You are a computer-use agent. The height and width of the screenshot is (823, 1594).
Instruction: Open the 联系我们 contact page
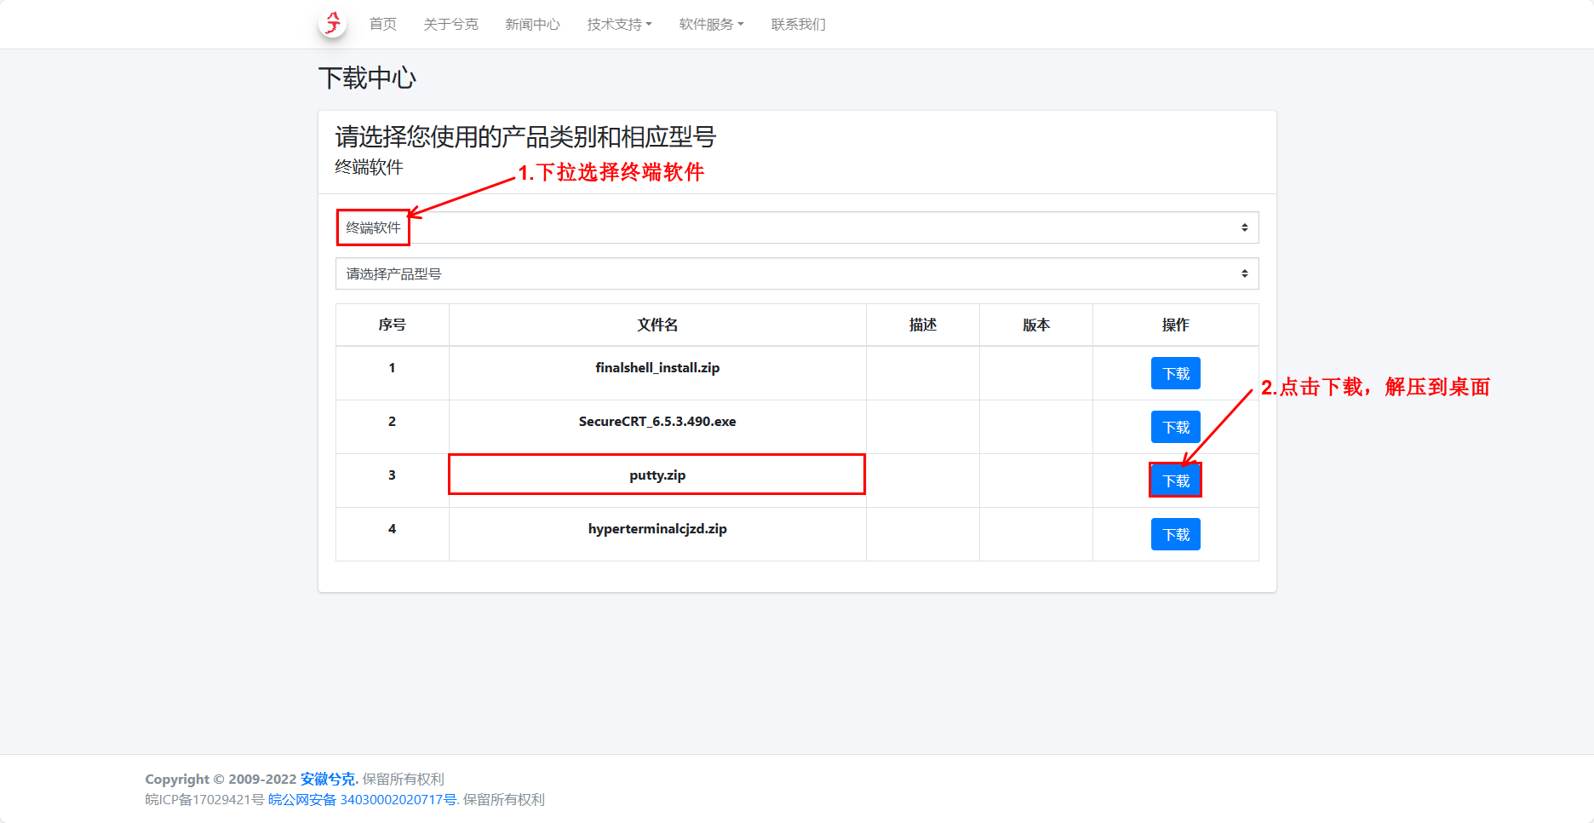798,24
